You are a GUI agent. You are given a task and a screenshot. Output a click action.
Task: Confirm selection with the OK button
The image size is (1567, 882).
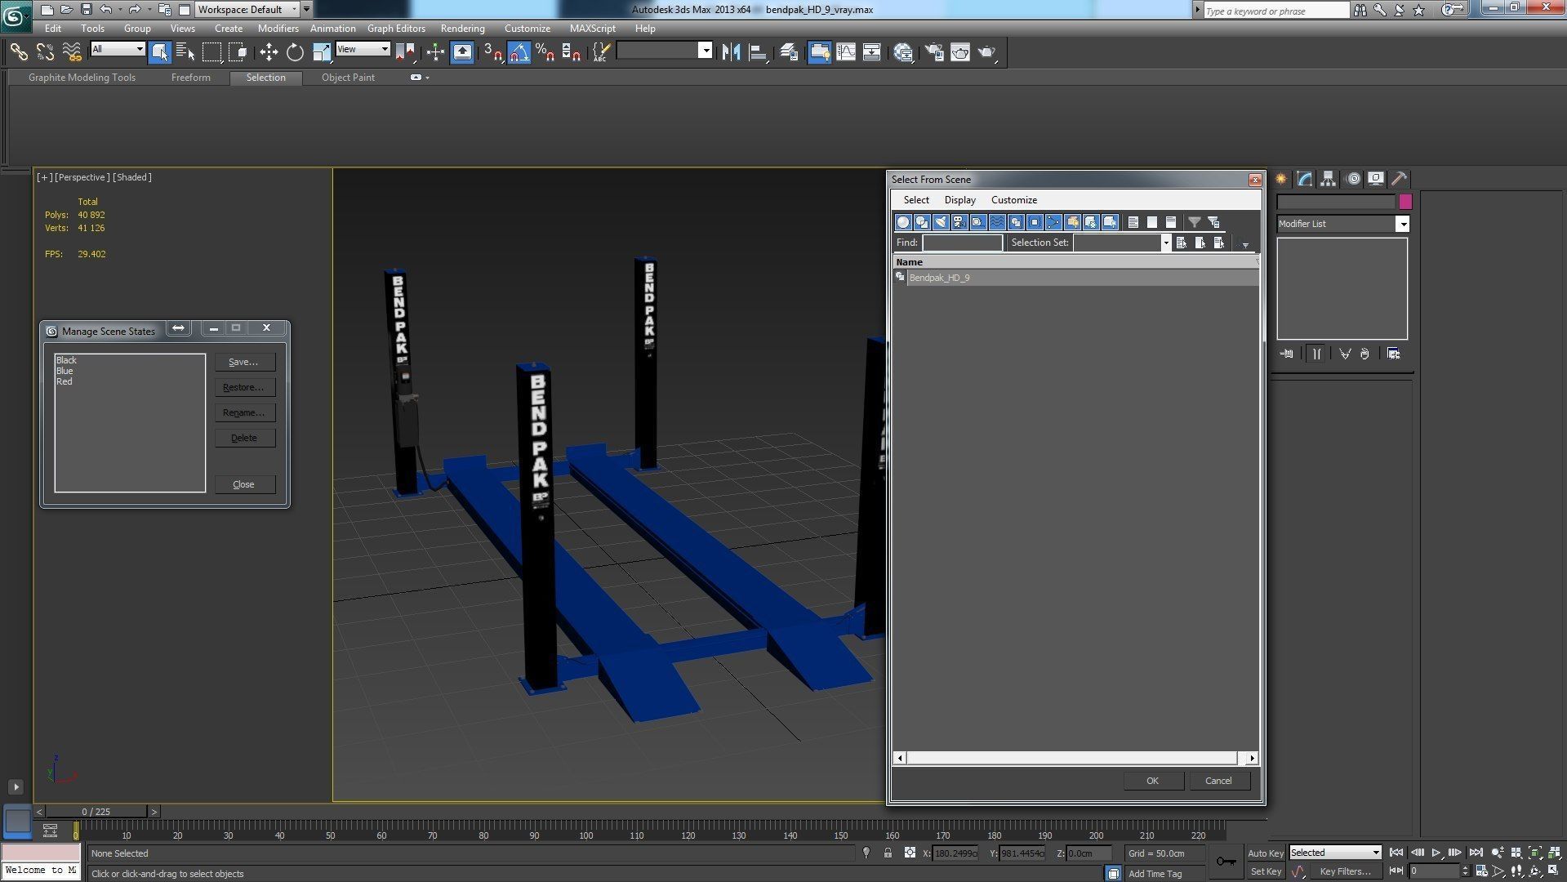pos(1152,781)
